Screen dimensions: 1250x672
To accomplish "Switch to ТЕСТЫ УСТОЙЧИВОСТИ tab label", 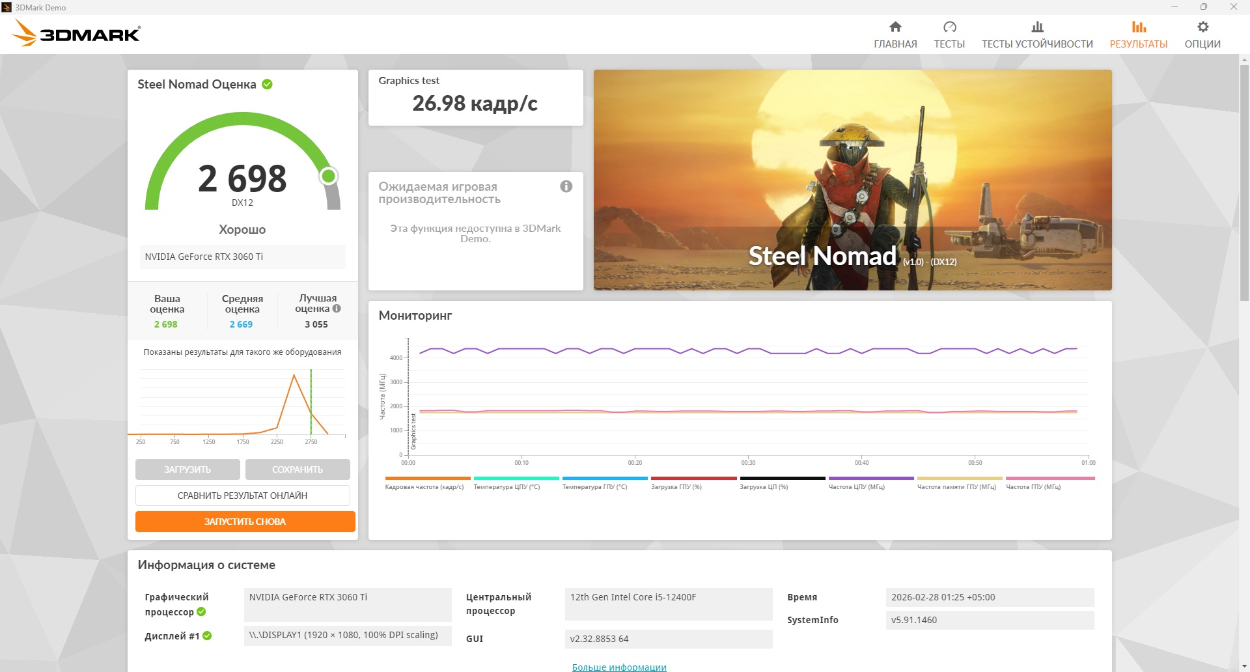I will (1037, 44).
